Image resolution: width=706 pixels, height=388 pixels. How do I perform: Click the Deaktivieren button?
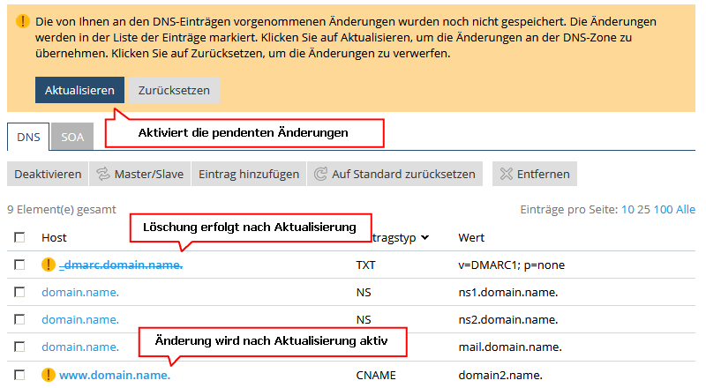(48, 174)
